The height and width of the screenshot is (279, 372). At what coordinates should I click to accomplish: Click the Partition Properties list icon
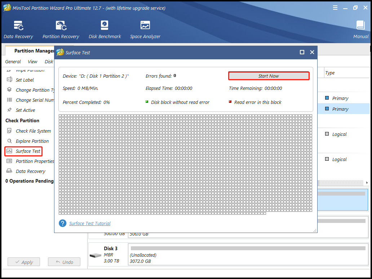[x=9, y=161]
